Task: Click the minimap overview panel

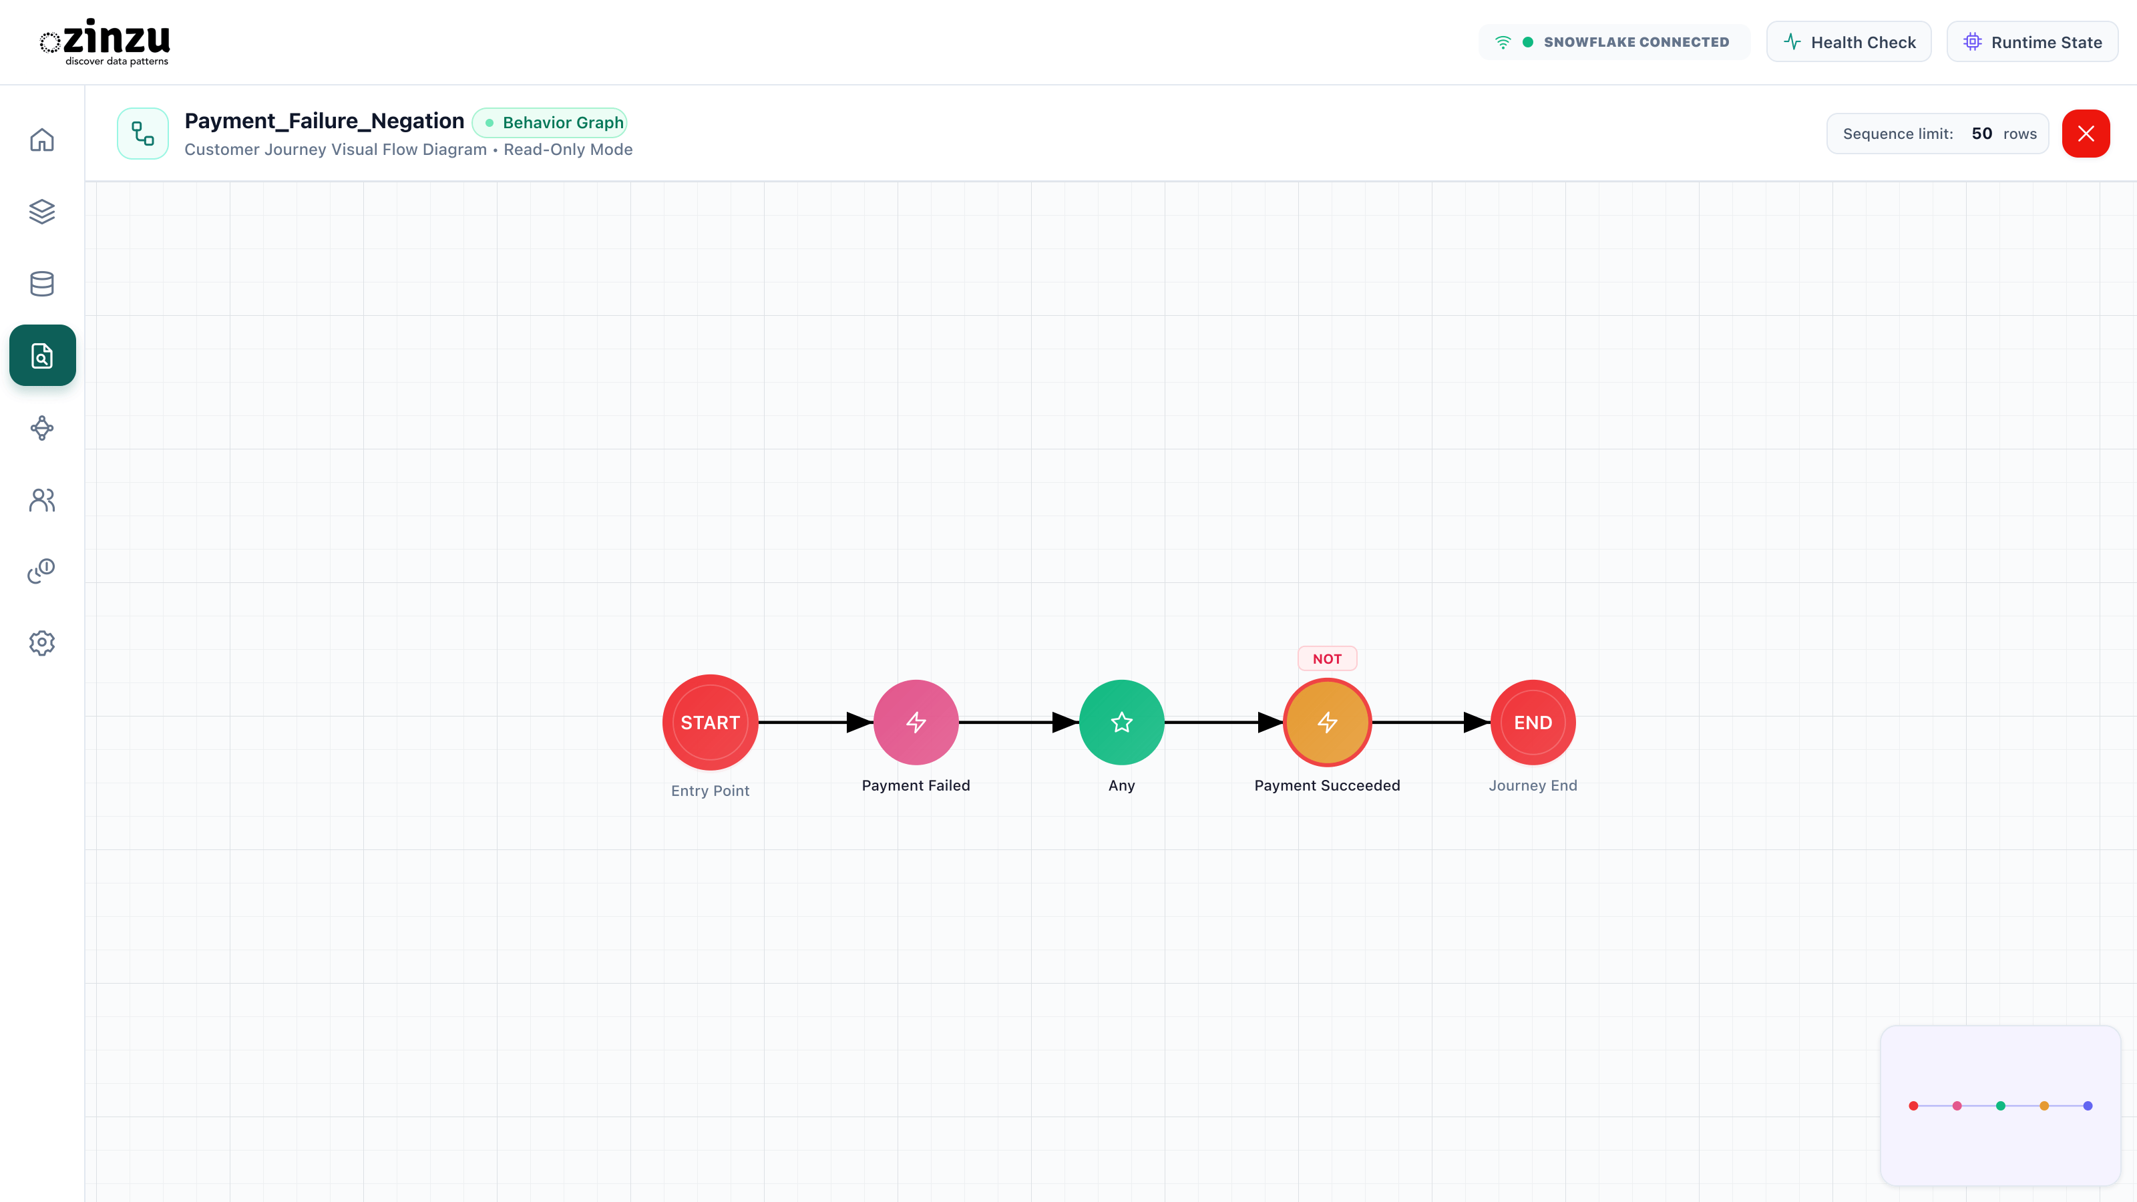Action: [2001, 1106]
